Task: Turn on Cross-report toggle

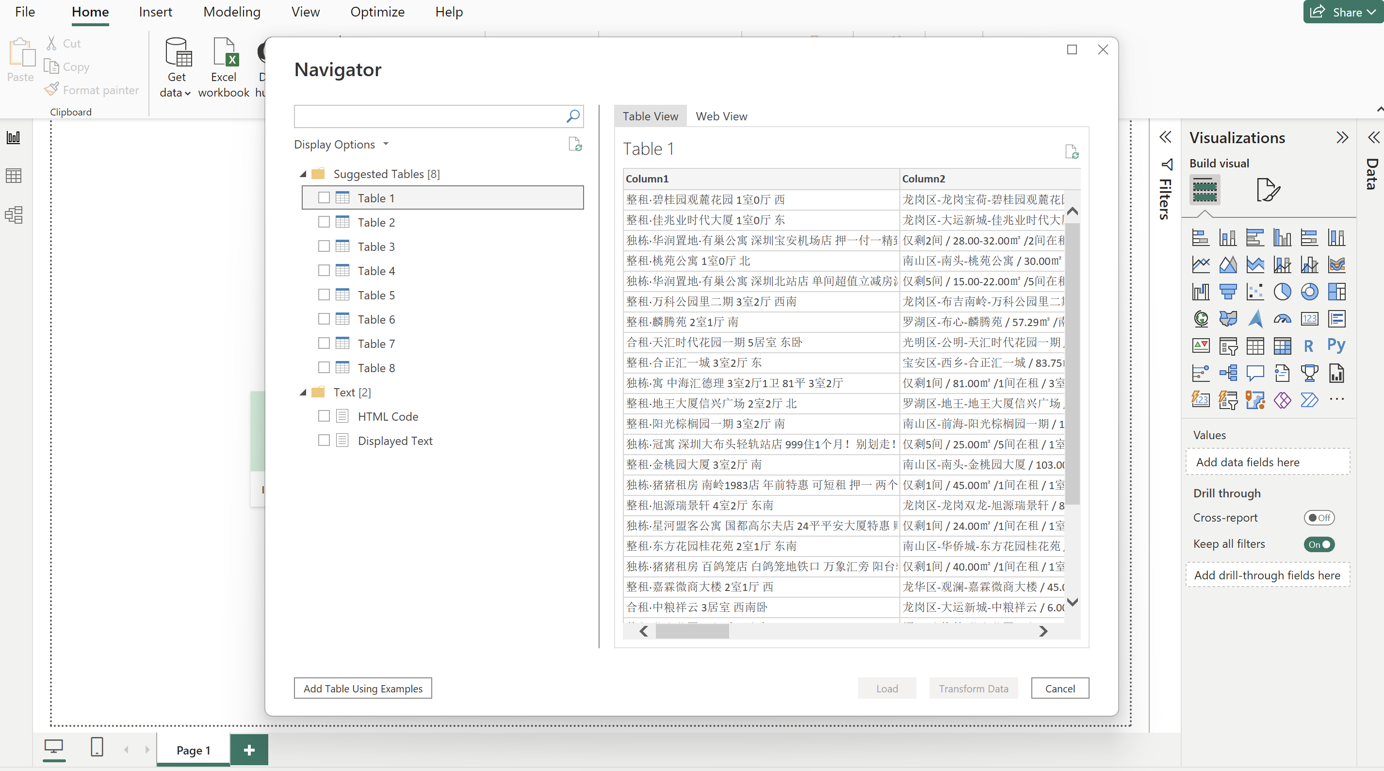Action: pyautogui.click(x=1319, y=517)
